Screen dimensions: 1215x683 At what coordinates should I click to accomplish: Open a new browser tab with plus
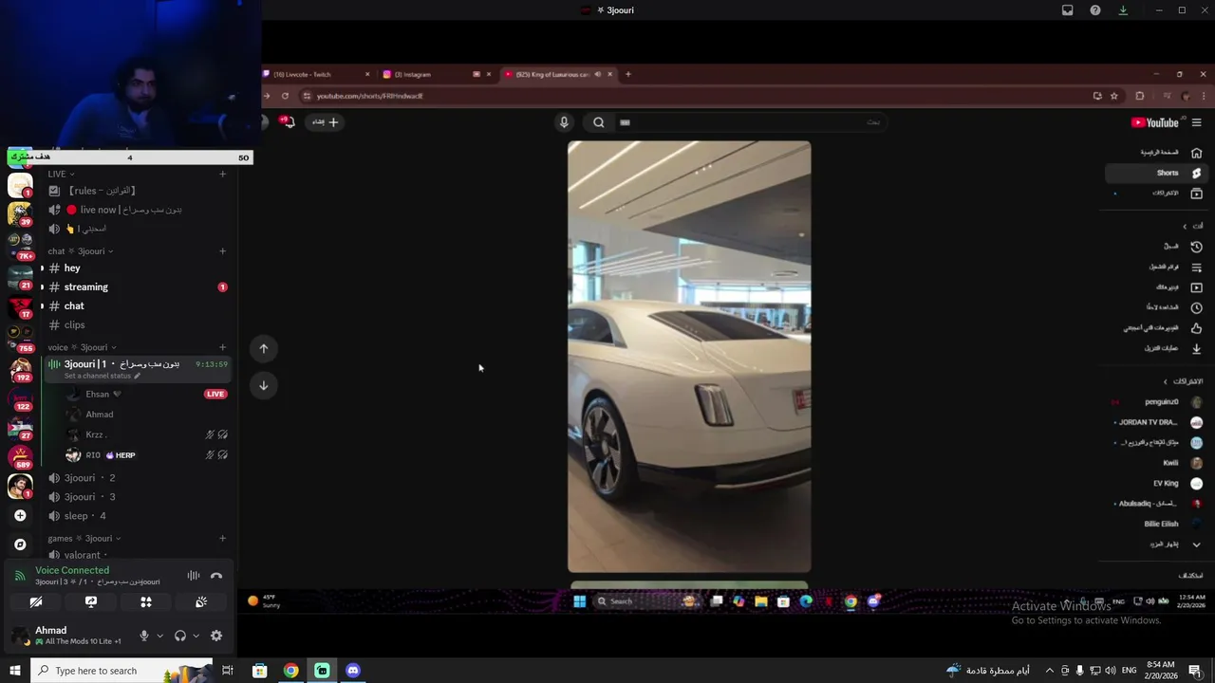[x=627, y=74]
